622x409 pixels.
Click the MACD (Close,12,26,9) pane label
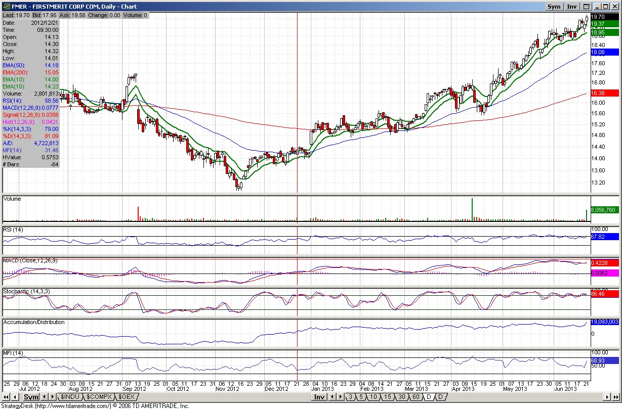(x=30, y=260)
